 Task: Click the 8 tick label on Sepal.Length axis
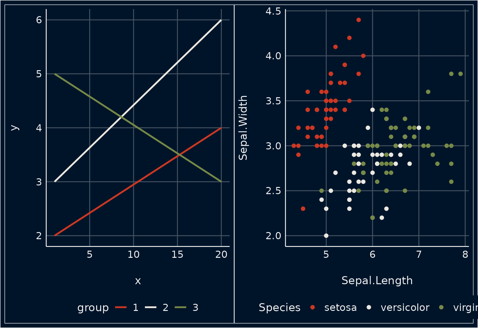465,255
